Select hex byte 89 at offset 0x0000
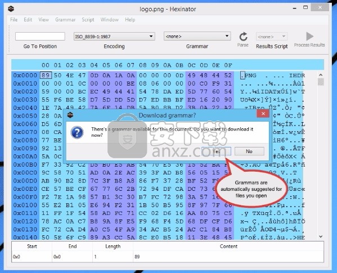 46,75
